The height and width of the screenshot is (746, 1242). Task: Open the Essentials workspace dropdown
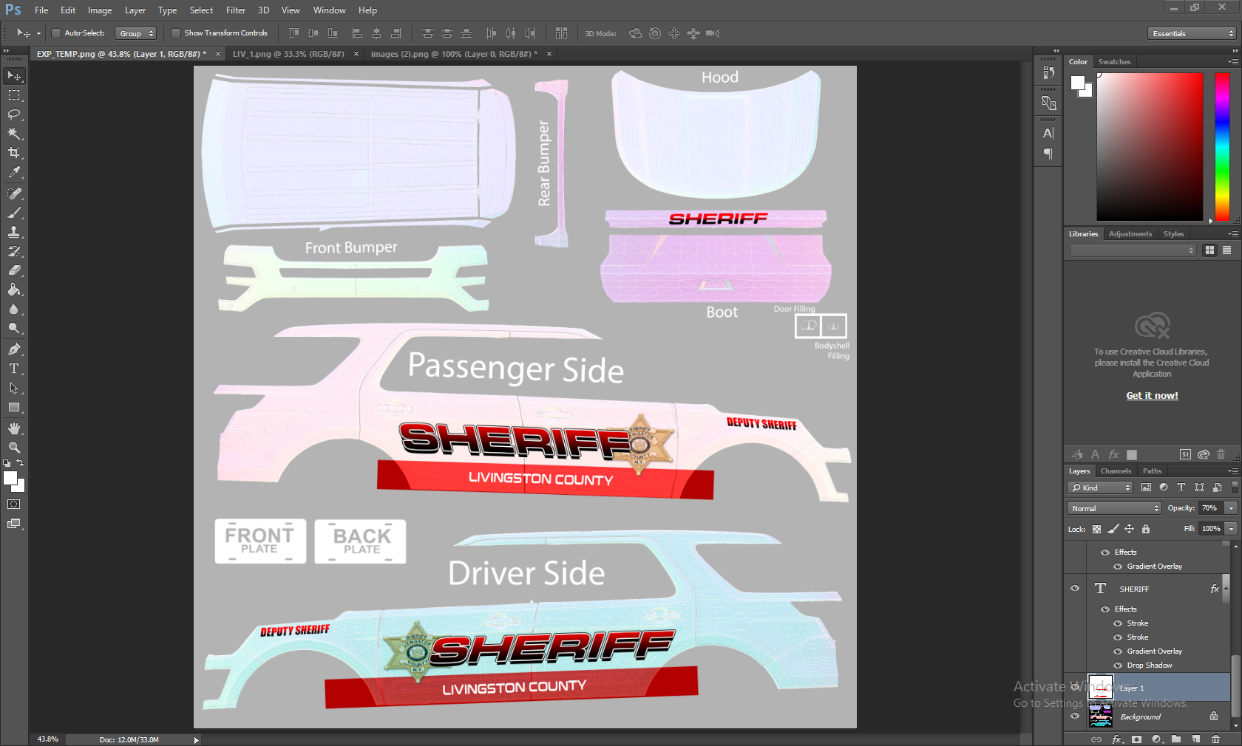(x=1192, y=33)
